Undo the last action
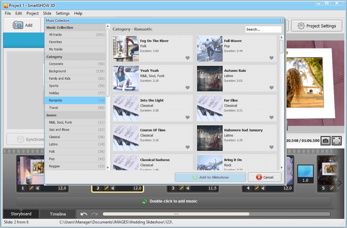Screen dimensions: 347x228 (x=84, y=214)
